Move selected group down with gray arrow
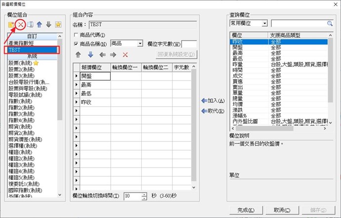Image resolution: width=341 pixels, height=218 pixels. pos(49,25)
